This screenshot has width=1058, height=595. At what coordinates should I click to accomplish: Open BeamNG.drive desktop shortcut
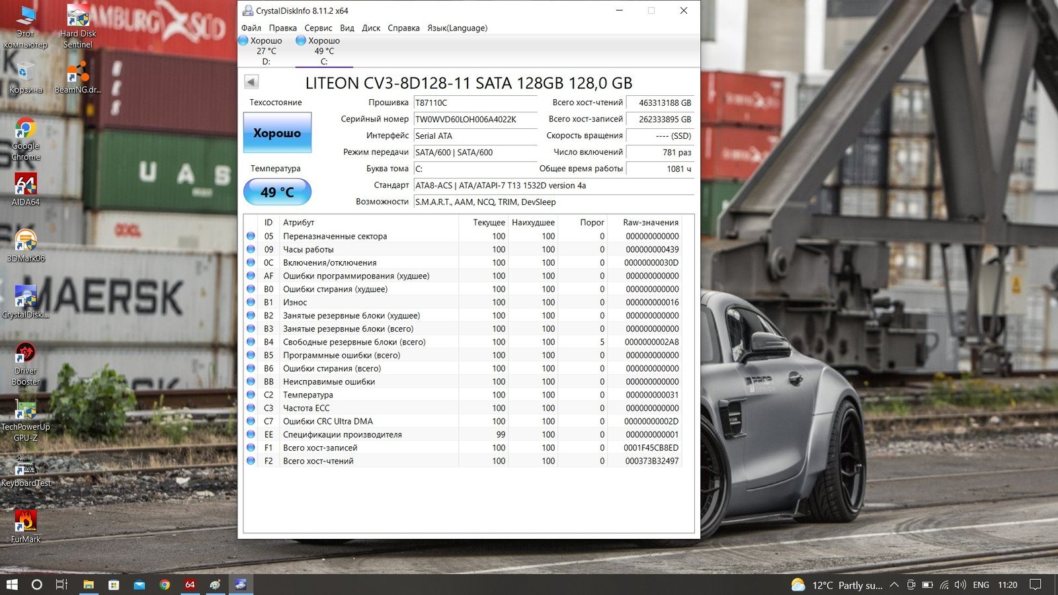(x=78, y=77)
